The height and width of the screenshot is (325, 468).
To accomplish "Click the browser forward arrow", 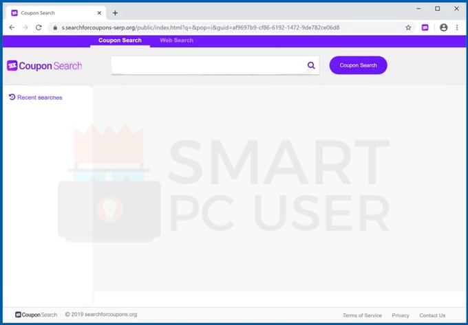I will pos(25,27).
